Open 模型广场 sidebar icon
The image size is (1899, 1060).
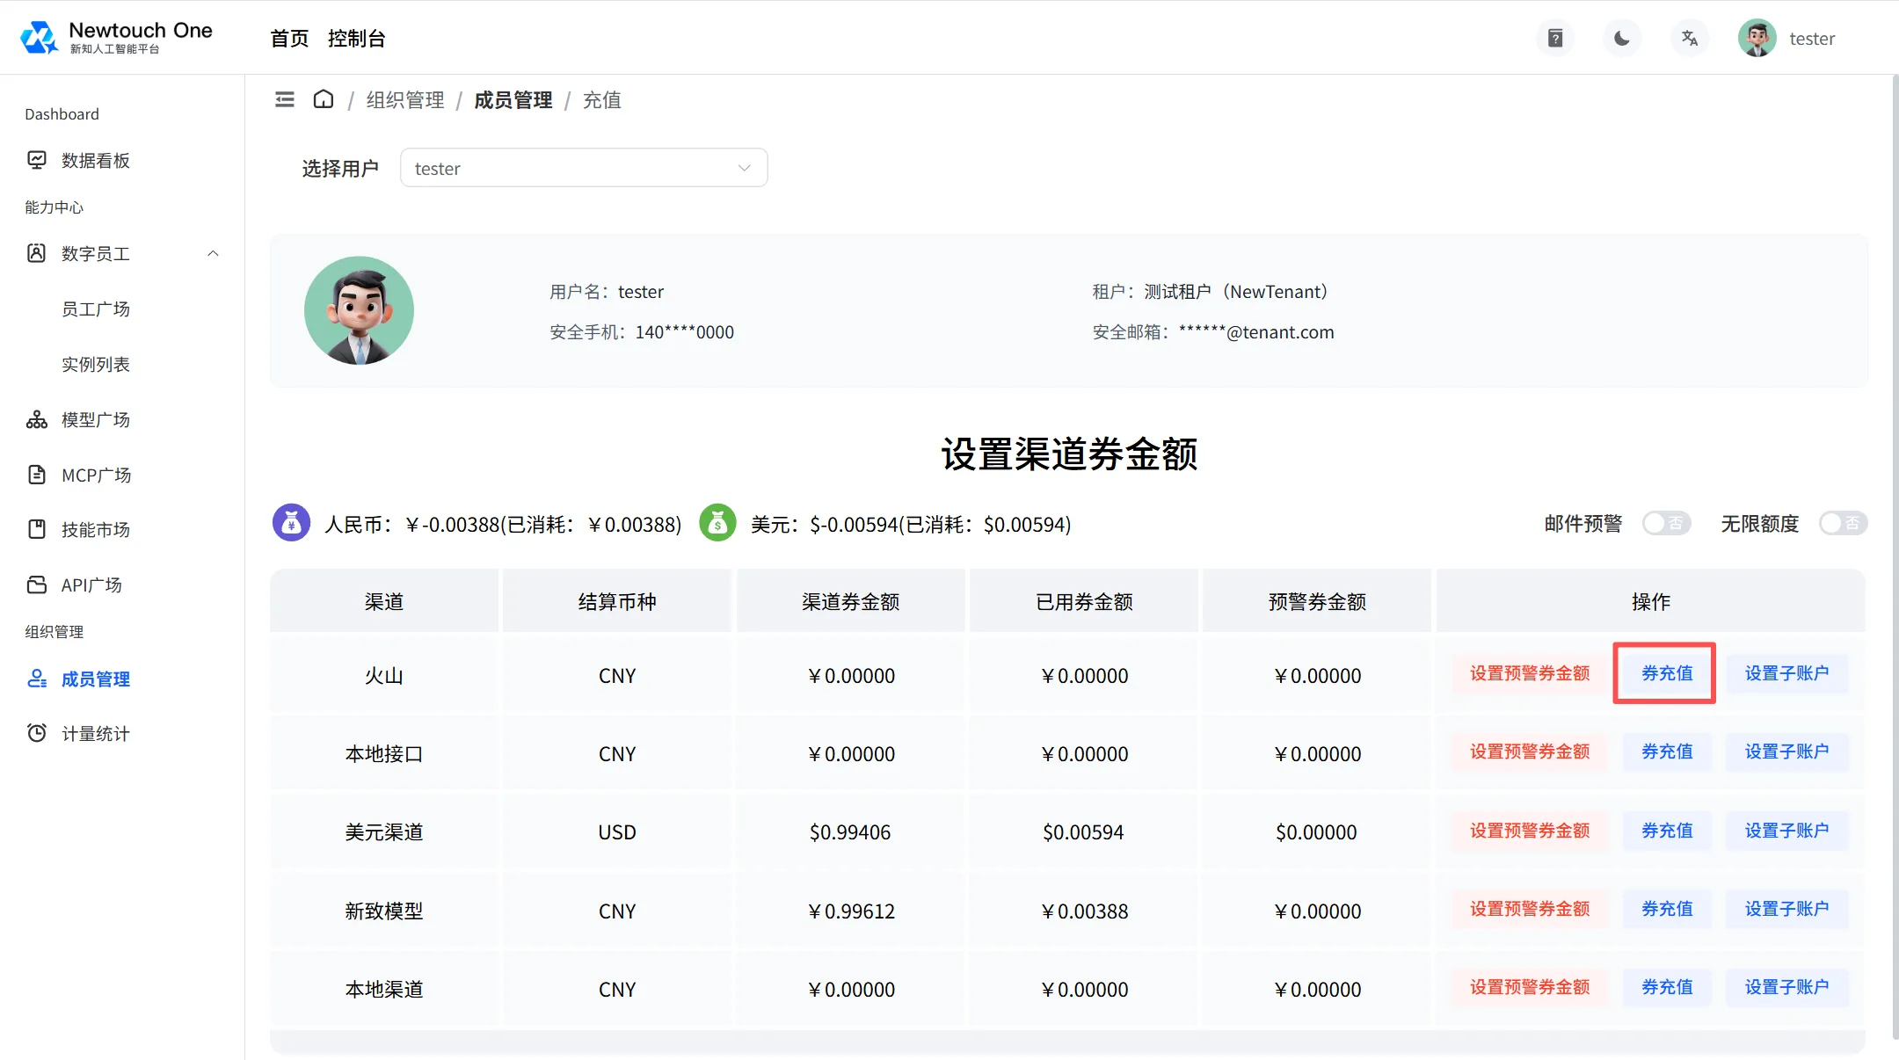(37, 419)
